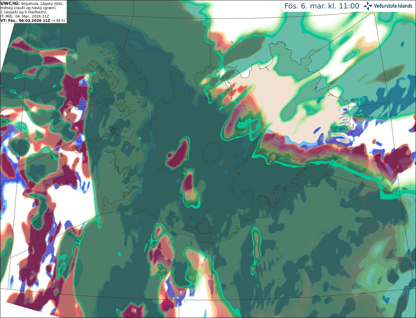Viewport: 416px width, 318px height.
Task: Click the 'Fös. 6. mar. kl. 11:00' header
Action: tap(322, 6)
